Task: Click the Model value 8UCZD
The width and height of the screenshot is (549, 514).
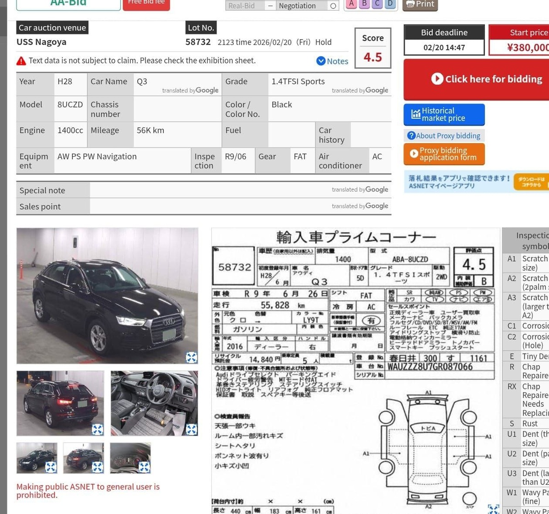Action: (x=70, y=104)
